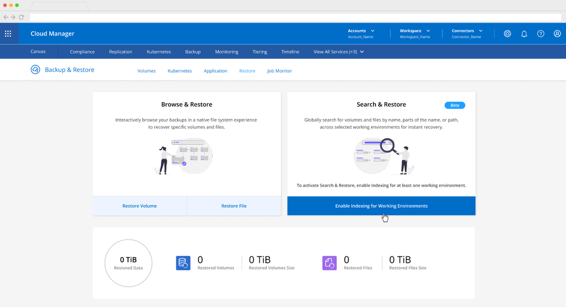
Task: Click the user profile icon
Action: pos(557,33)
